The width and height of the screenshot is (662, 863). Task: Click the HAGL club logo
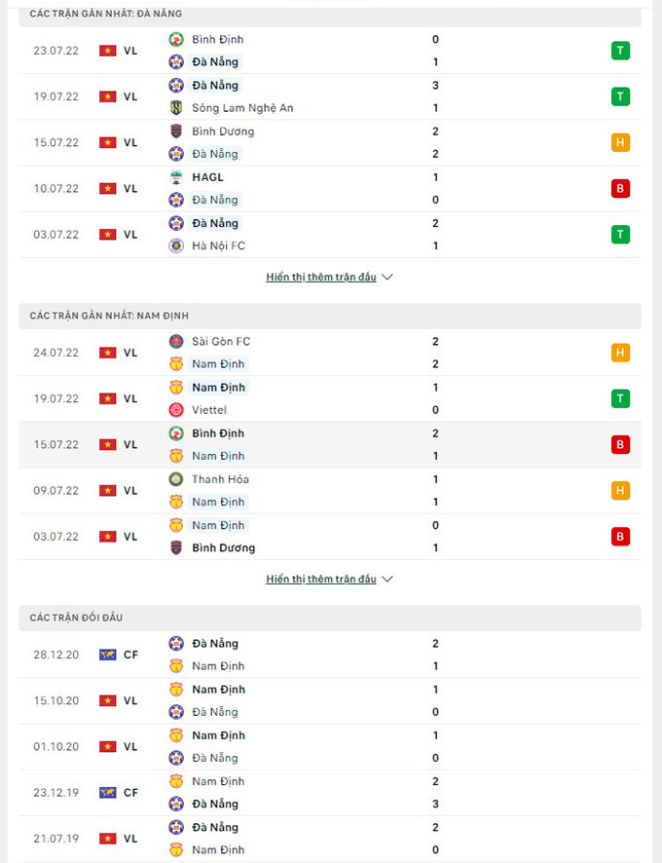point(176,177)
